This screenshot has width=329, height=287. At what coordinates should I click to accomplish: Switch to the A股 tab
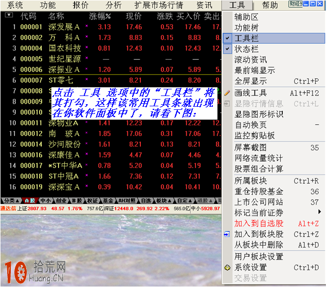click(30, 201)
